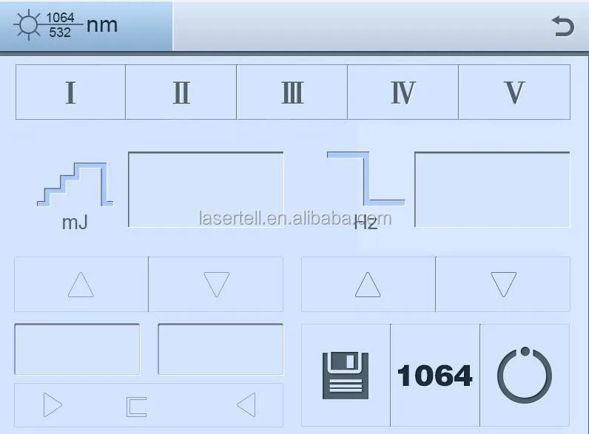Choose preset mode III
589x434 pixels.
292,92
